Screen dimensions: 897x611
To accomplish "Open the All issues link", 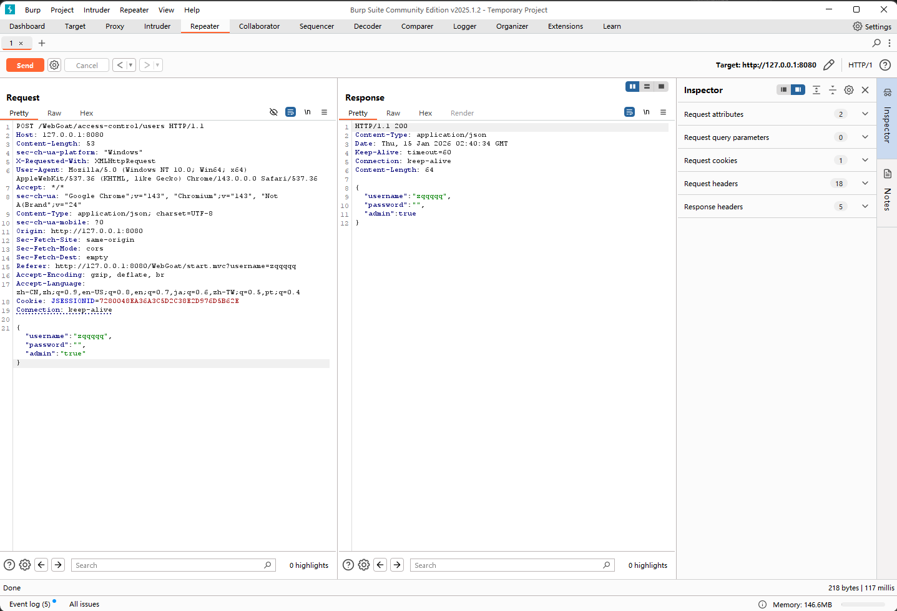I will coord(84,604).
